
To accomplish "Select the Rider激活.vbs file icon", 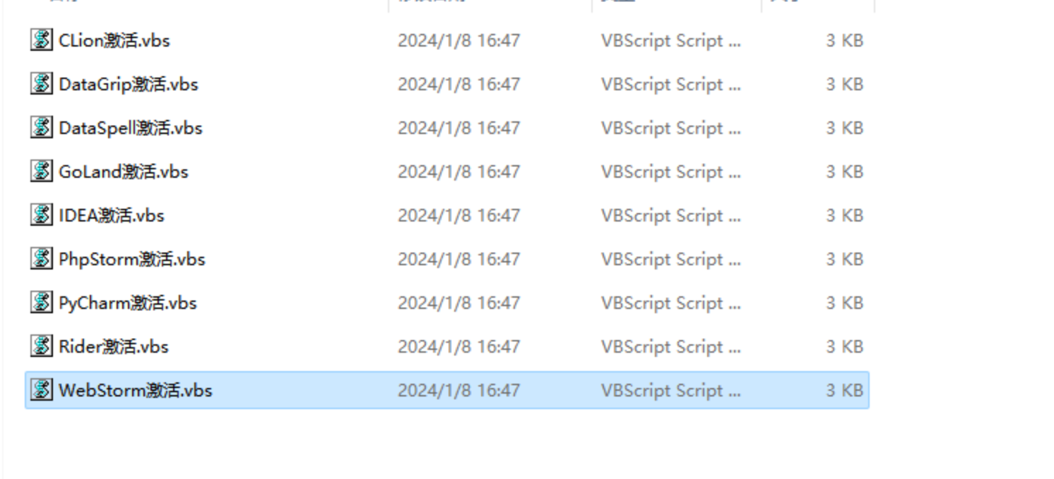I will [x=42, y=346].
